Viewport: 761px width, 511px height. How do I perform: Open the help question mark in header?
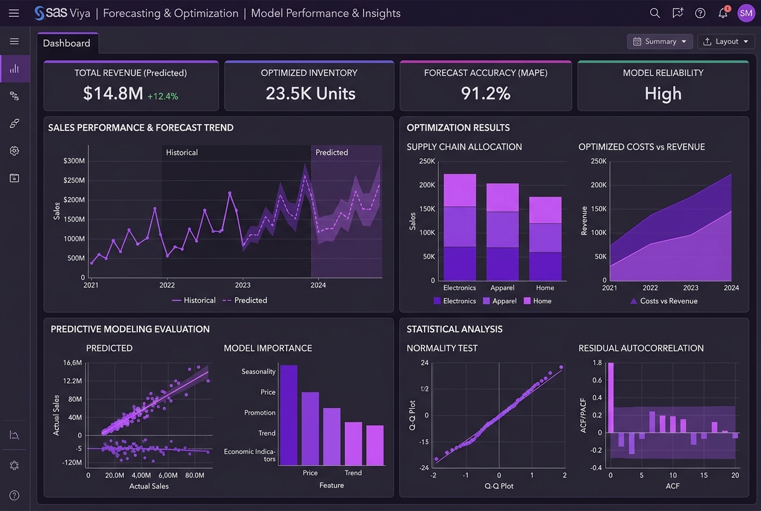coord(700,13)
